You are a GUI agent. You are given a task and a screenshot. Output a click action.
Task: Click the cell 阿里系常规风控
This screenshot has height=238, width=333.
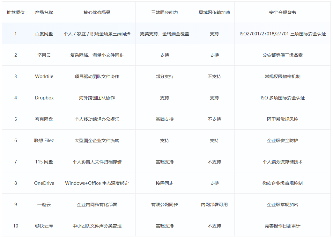(283, 119)
